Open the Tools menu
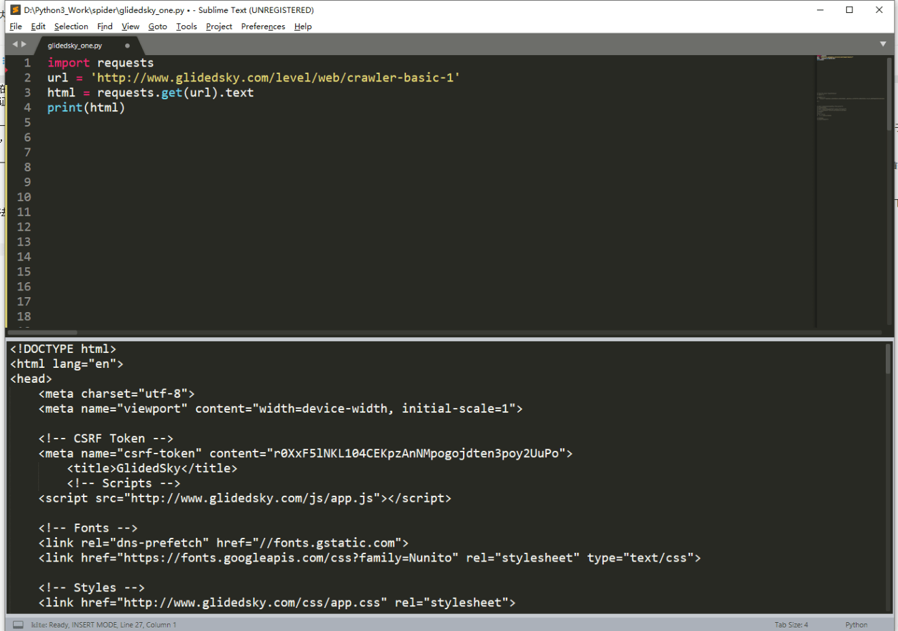This screenshot has width=898, height=631. (x=186, y=27)
